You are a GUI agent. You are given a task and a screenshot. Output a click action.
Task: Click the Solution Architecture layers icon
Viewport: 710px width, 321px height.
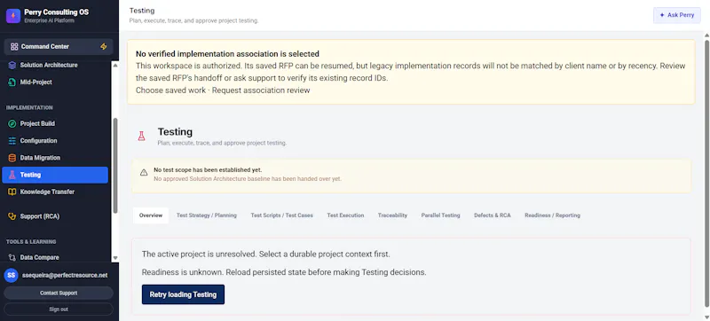pyautogui.click(x=12, y=65)
